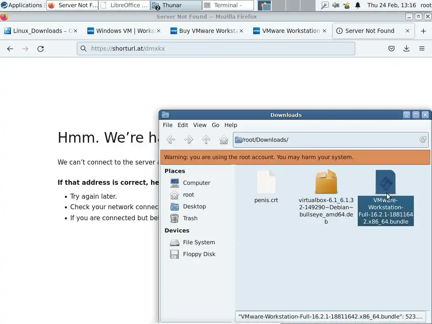The image size is (432, 324).
Task: Click the power manager tray icon
Action: tap(347, 5)
